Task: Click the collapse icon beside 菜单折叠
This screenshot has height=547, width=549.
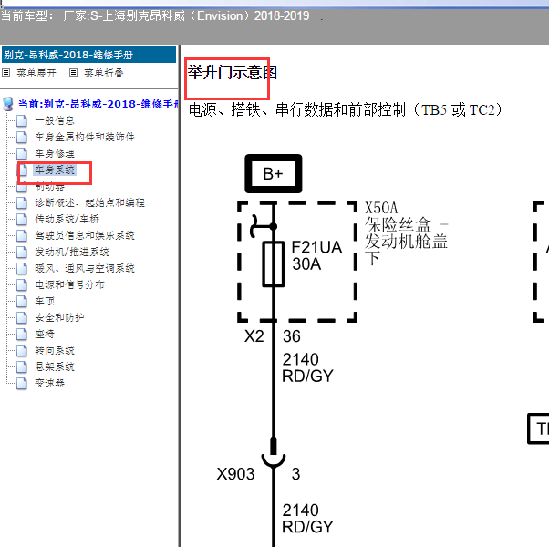Action: click(73, 73)
